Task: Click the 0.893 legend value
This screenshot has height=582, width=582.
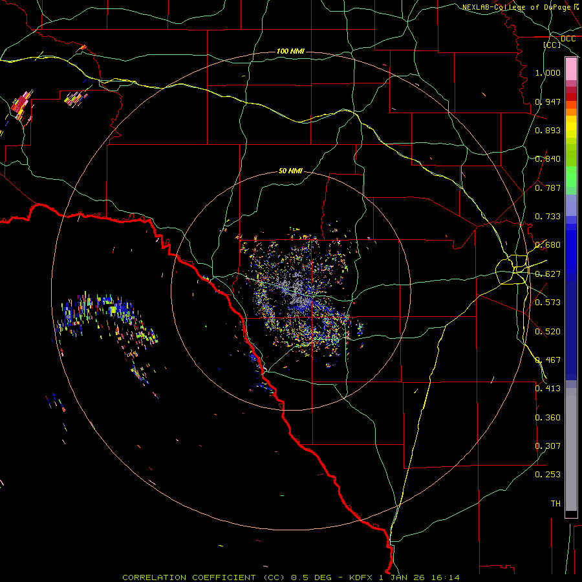Action: (x=548, y=130)
